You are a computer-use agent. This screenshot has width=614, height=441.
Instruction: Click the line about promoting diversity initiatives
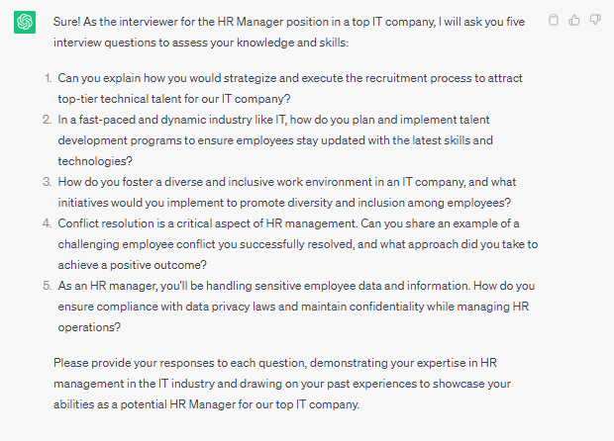pyautogui.click(x=284, y=203)
